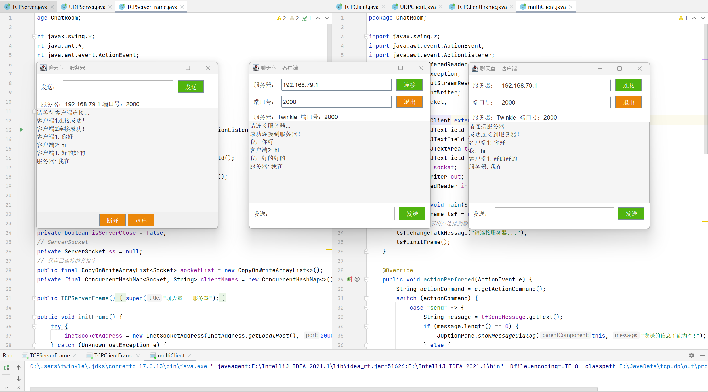Viewport: 708px width, 392px height.
Task: Click the server window's 断开 button
Action: click(112, 221)
